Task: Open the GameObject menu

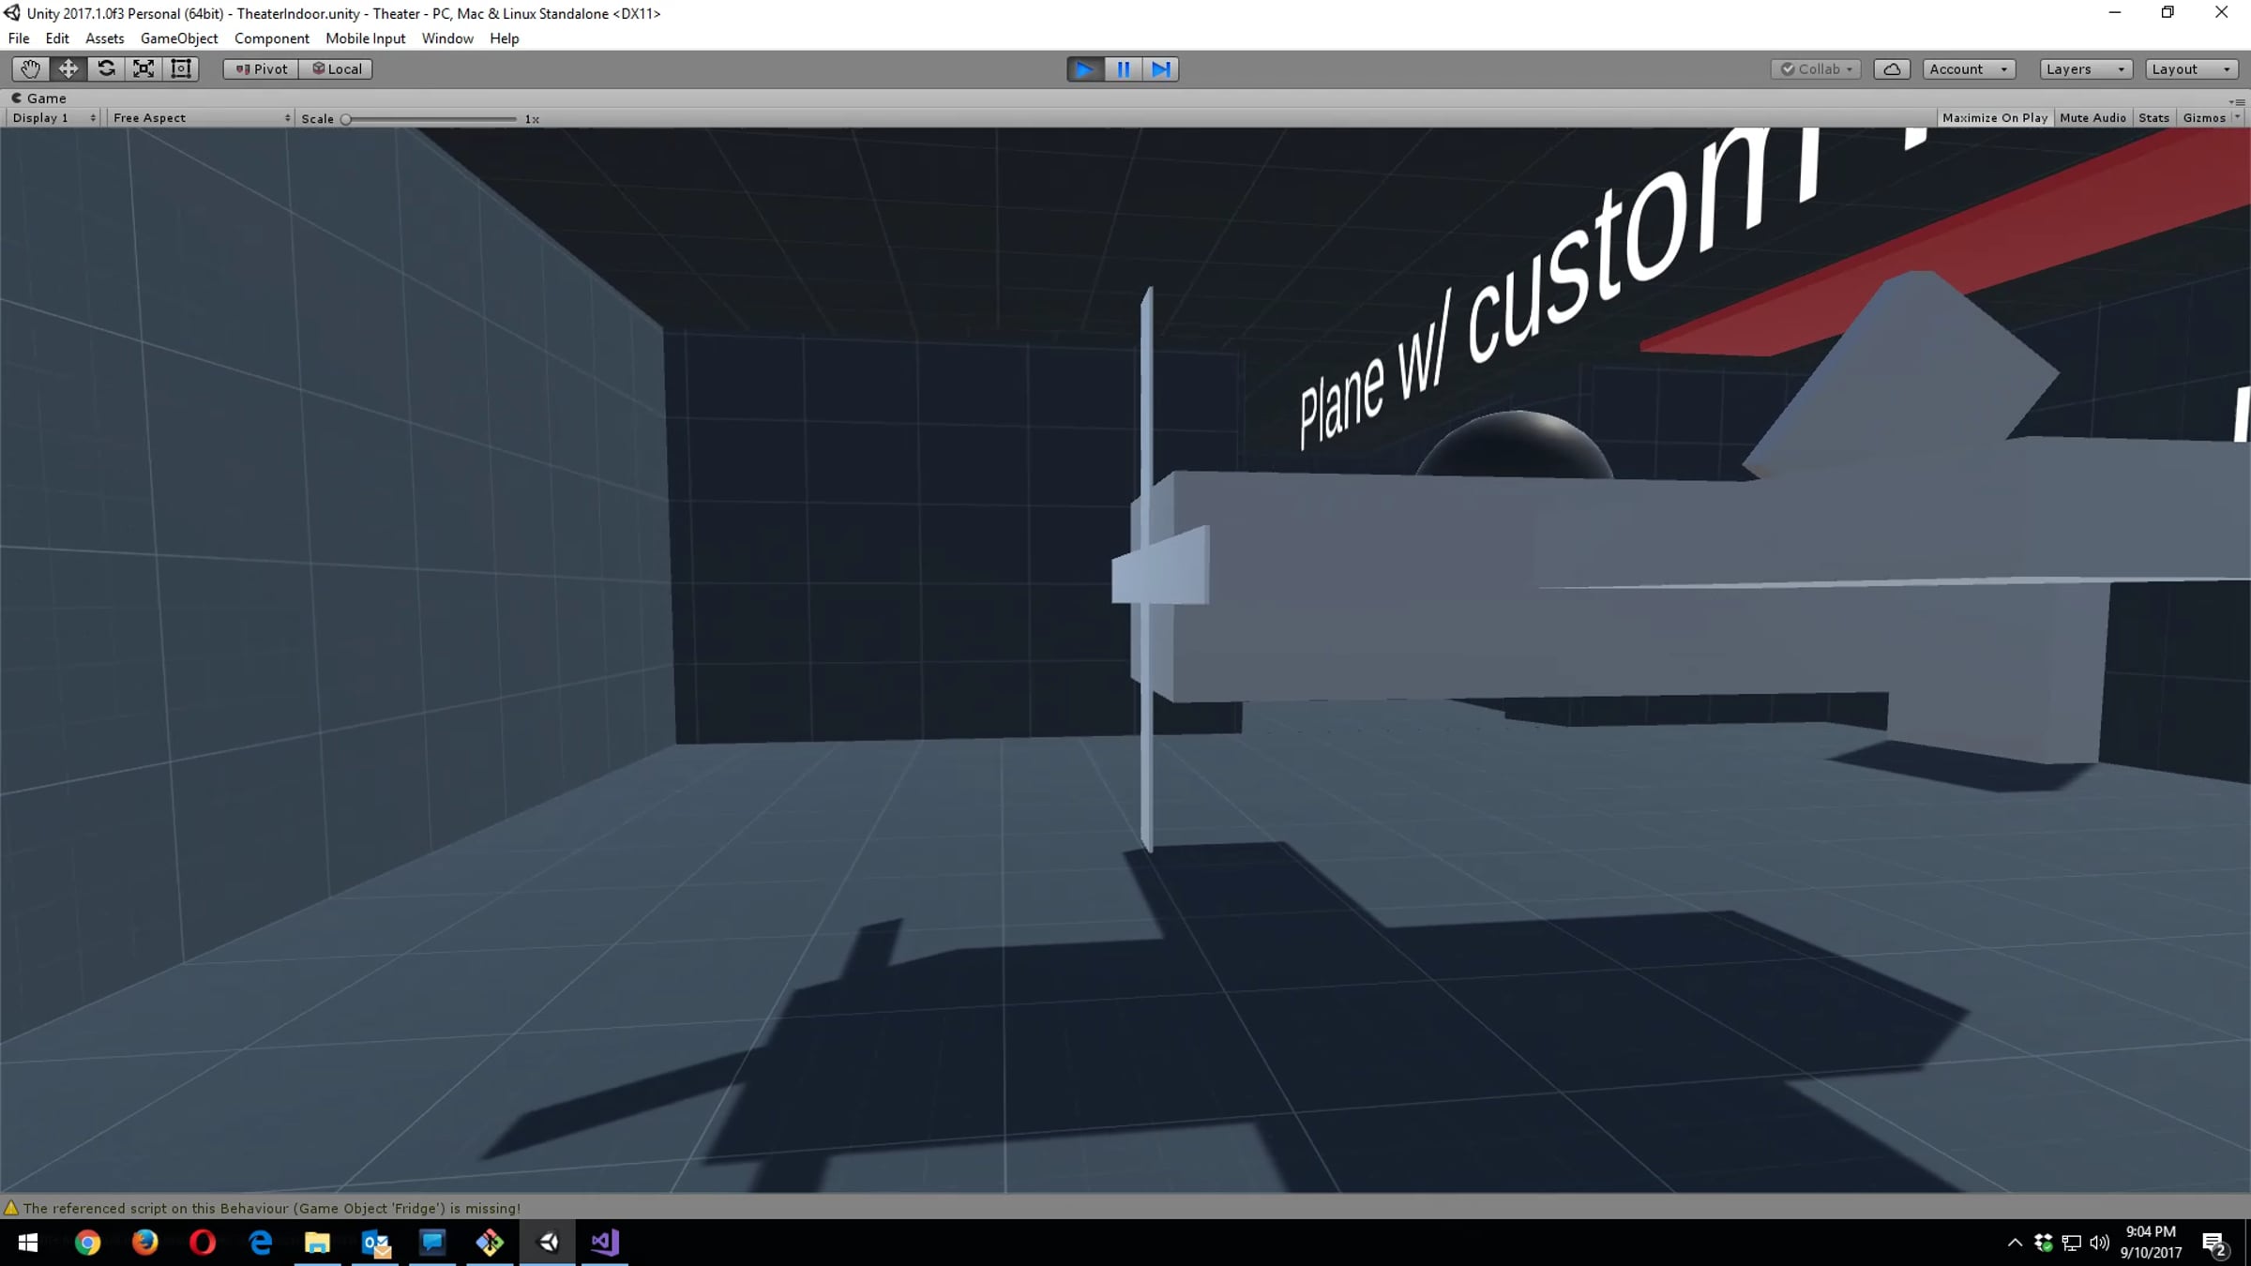Action: tap(178, 38)
